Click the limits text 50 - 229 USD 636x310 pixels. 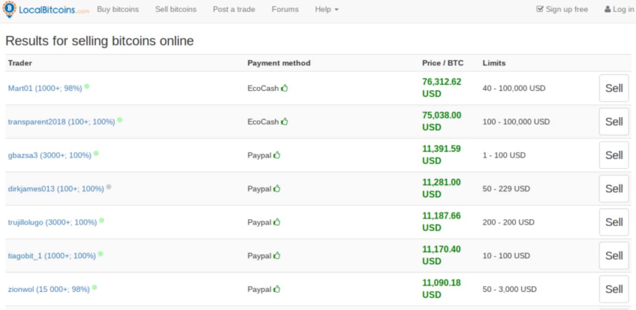click(506, 189)
